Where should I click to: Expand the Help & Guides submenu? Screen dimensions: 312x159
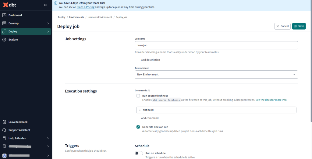48,138
